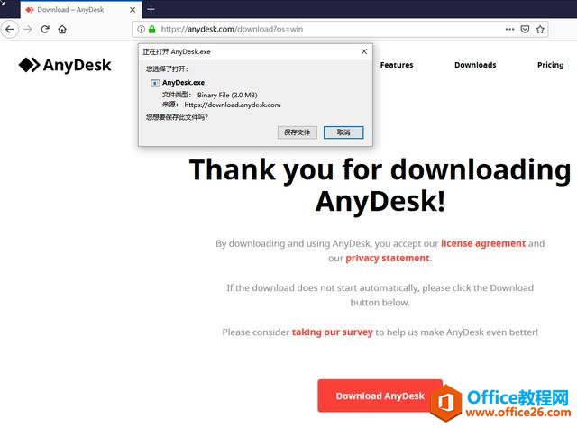Image resolution: width=577 pixels, height=428 pixels.
Task: Click the AnyDesk.exe file icon in dialog
Action: [155, 83]
